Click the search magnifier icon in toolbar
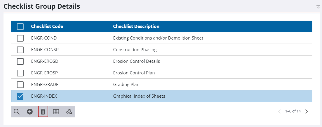Viewport: 322px width, 127px height. coord(17,112)
